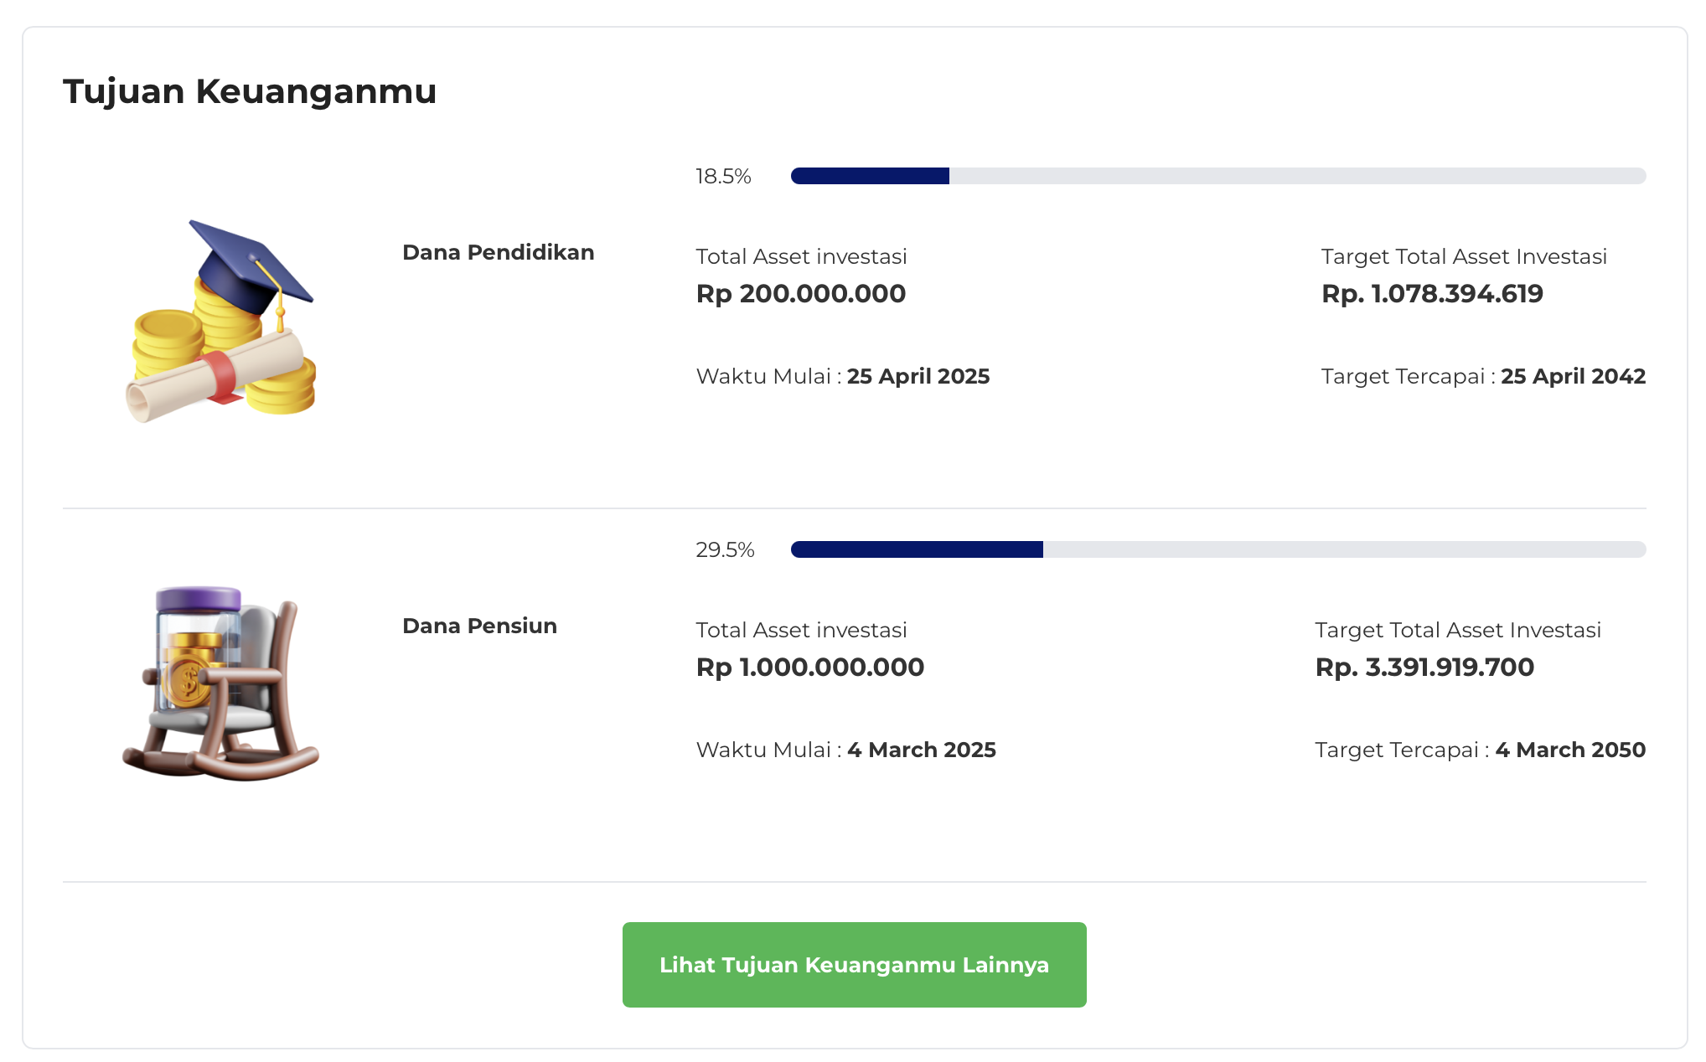This screenshot has width=1706, height=1062.
Task: Click the 18.5% progress percentage label
Action: (722, 176)
